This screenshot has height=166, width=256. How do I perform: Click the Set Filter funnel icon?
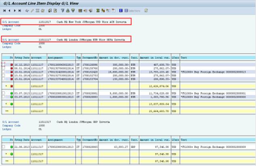click(62, 10)
